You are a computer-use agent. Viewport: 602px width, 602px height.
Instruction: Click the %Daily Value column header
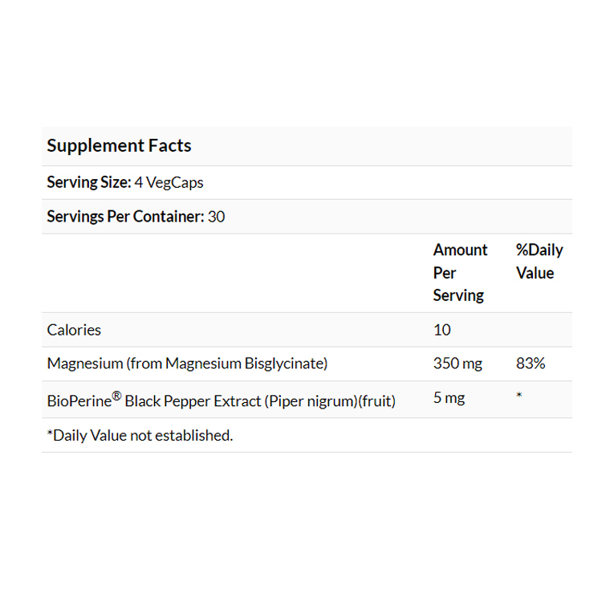(x=539, y=262)
